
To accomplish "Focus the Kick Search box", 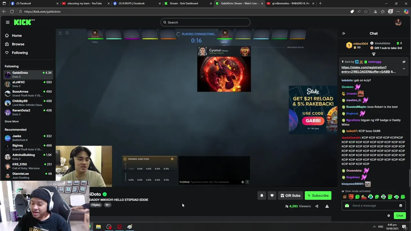I will (205, 22).
